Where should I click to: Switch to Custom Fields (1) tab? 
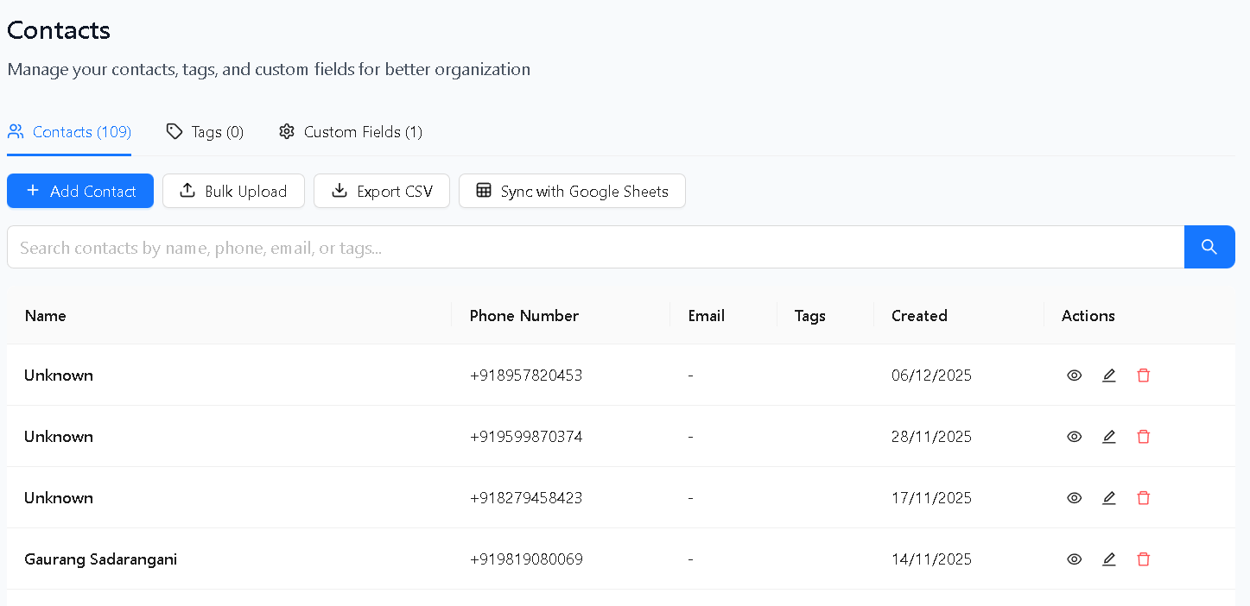click(x=350, y=132)
